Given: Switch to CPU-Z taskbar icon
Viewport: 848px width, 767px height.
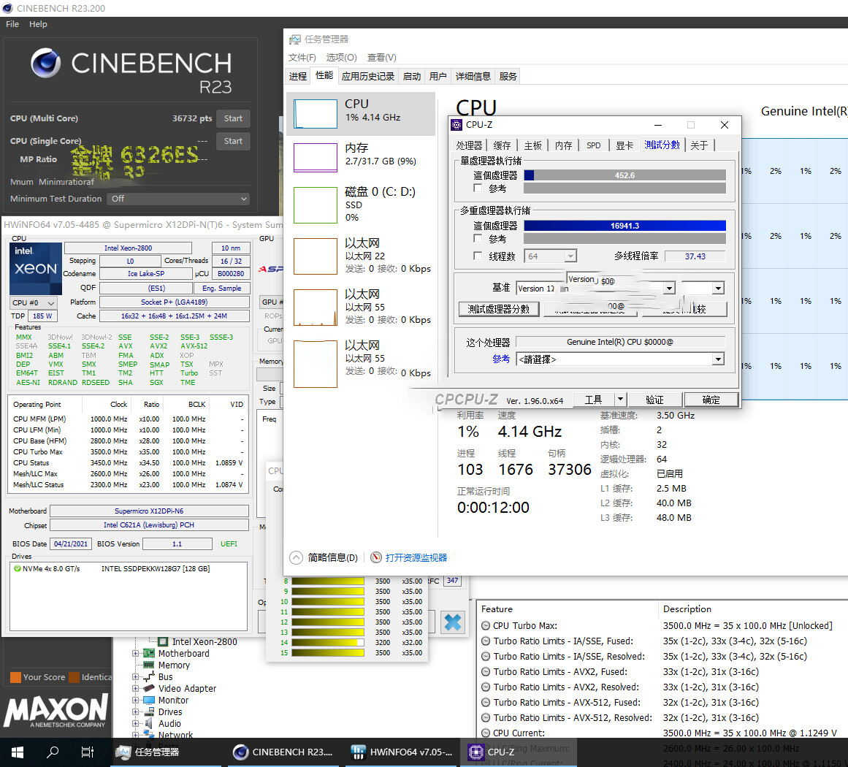Looking at the screenshot, I should coord(476,752).
